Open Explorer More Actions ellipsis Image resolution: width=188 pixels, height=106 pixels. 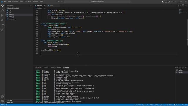coord(31,5)
